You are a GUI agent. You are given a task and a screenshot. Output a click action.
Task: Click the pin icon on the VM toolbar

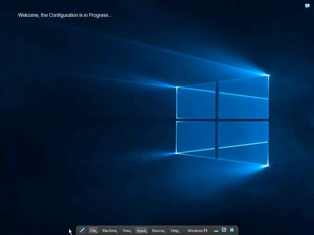(82, 230)
